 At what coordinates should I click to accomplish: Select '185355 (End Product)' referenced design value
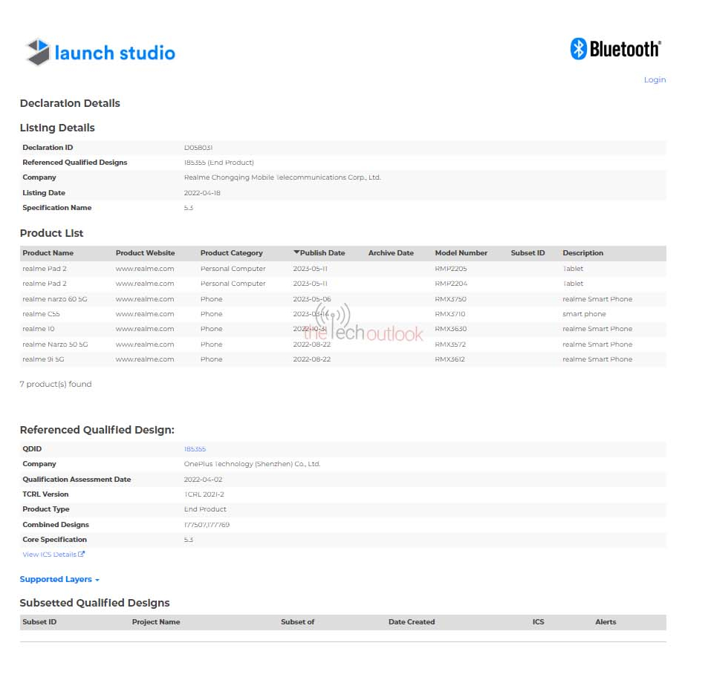pyautogui.click(x=218, y=163)
